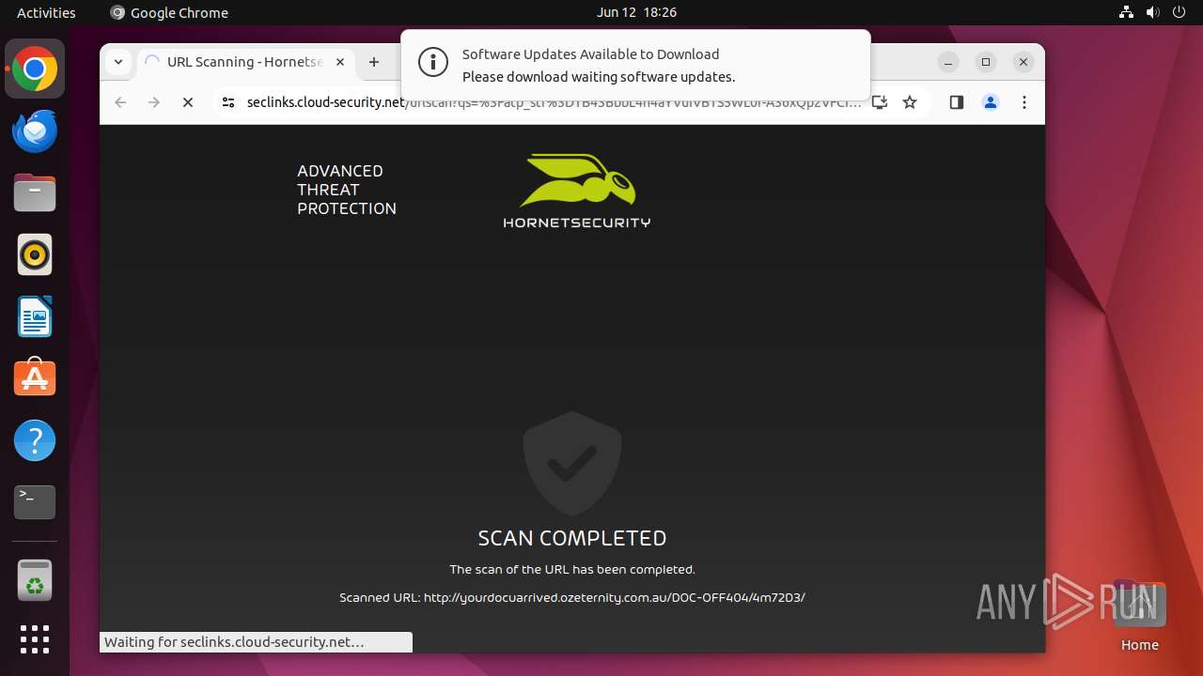Open Rhythmbox music player in dock
The width and height of the screenshot is (1203, 676).
click(x=35, y=254)
